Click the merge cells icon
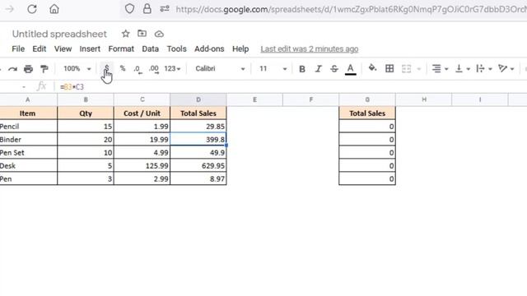527x296 pixels. click(406, 69)
